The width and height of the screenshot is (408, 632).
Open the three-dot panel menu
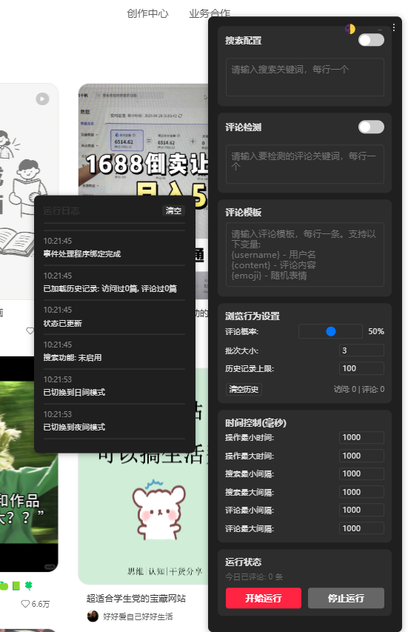point(393,27)
